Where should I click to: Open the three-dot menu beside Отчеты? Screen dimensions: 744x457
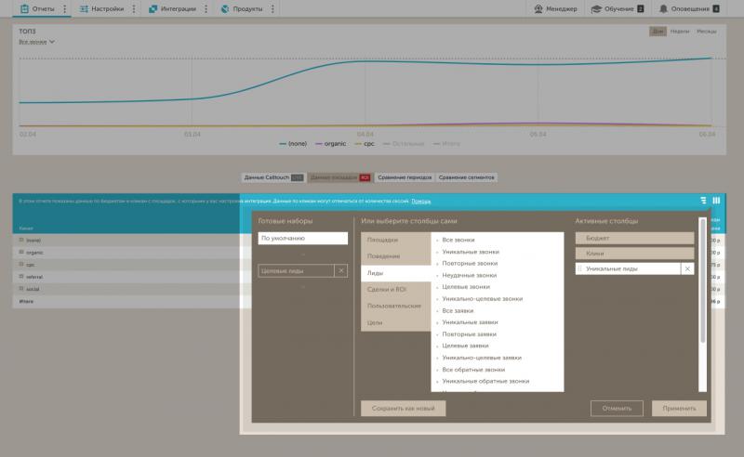click(64, 8)
